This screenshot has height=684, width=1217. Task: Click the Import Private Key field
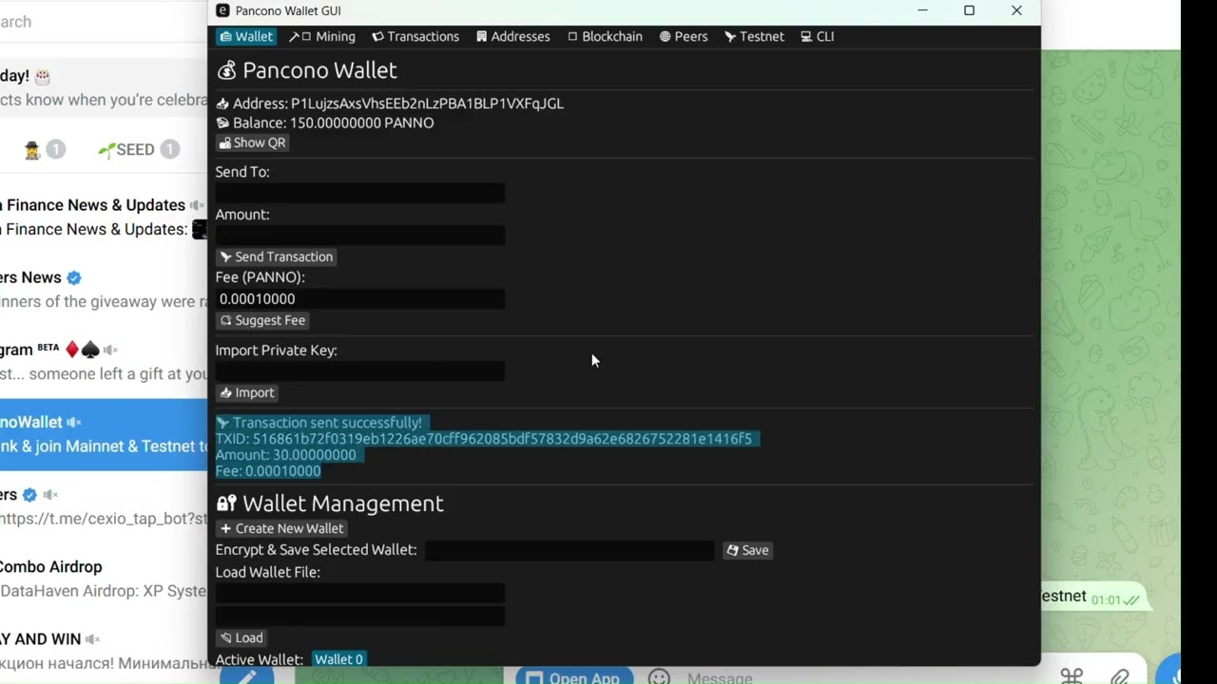coord(360,371)
